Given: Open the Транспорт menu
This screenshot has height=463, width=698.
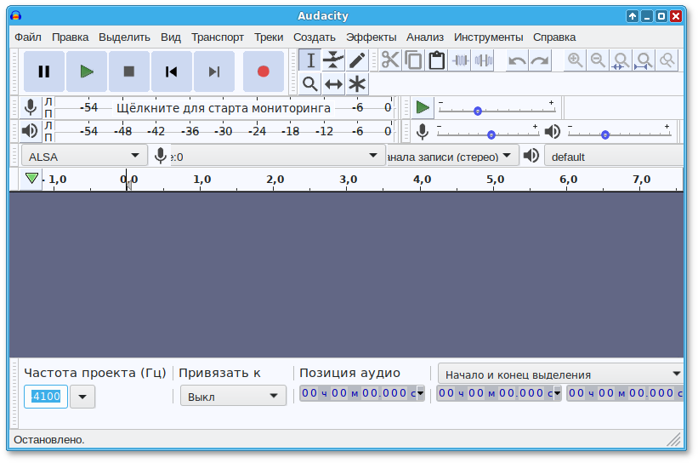Looking at the screenshot, I should click(218, 37).
